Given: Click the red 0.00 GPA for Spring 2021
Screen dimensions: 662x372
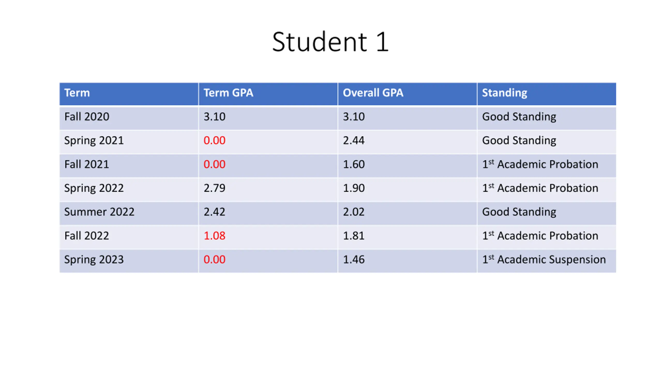Looking at the screenshot, I should point(214,141).
